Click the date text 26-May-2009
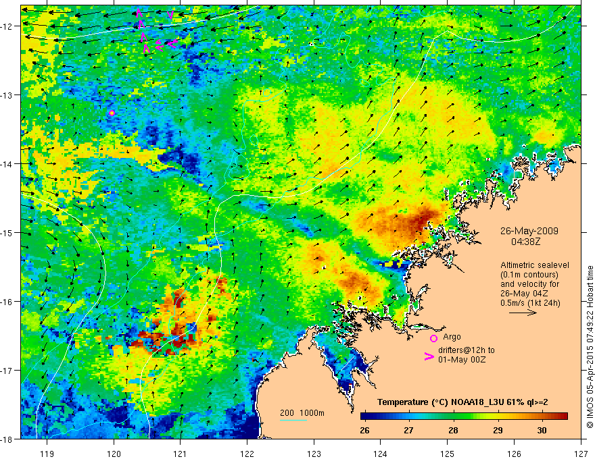595x459 pixels. point(529,231)
